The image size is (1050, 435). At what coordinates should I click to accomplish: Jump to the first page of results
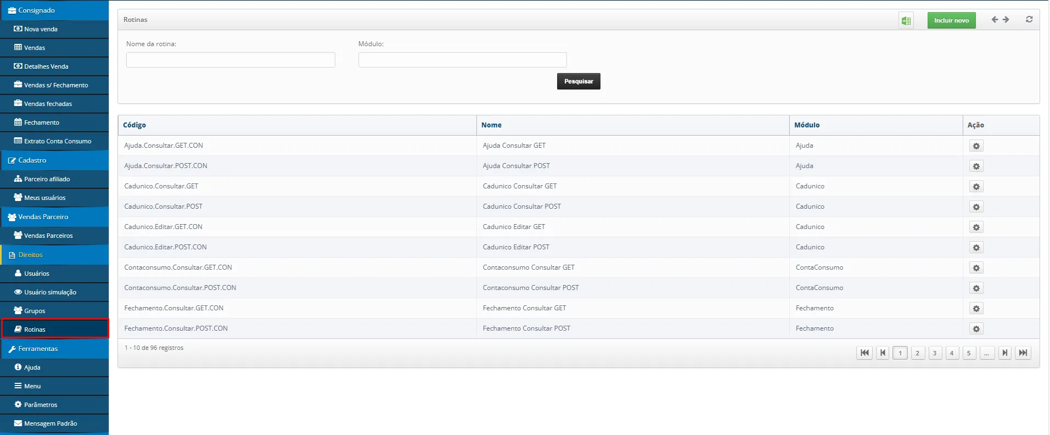click(864, 353)
